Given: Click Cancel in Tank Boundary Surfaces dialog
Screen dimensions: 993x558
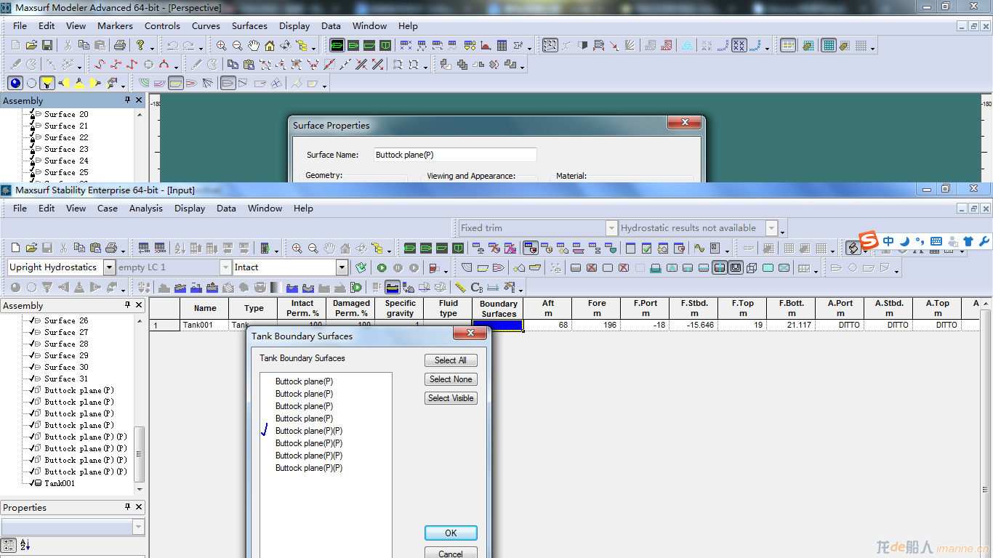Looking at the screenshot, I should 451,554.
